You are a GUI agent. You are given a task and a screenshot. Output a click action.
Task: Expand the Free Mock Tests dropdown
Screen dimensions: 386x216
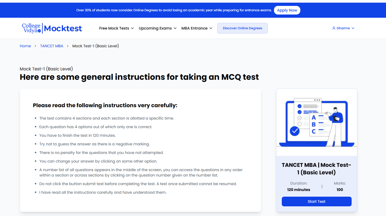132,28
